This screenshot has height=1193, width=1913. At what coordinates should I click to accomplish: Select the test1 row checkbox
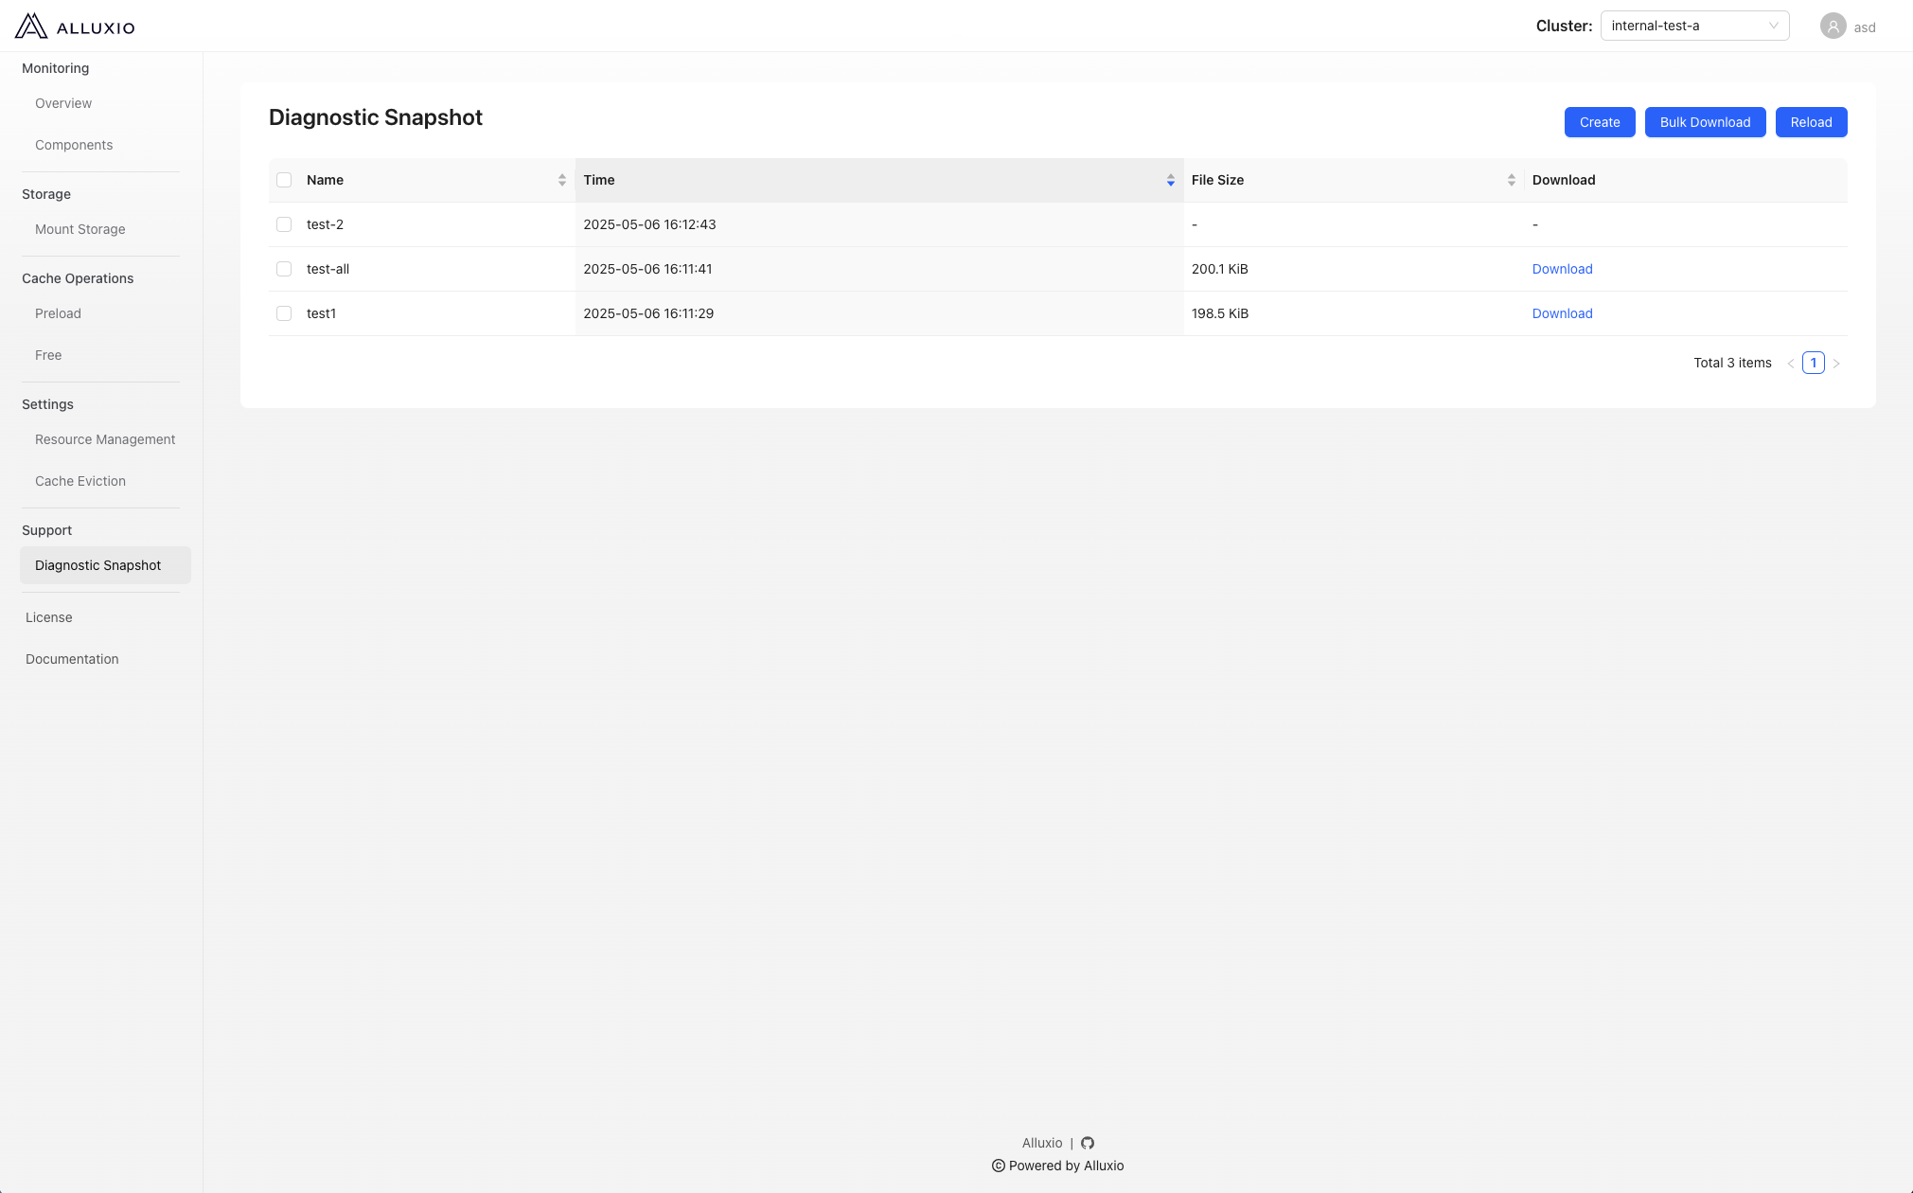point(284,313)
